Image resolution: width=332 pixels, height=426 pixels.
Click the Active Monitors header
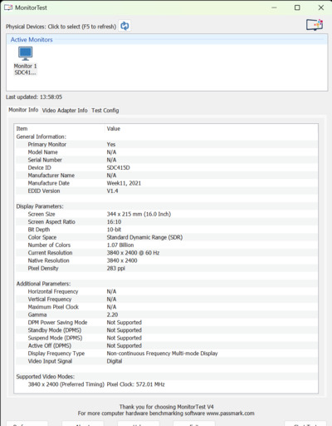pos(32,40)
